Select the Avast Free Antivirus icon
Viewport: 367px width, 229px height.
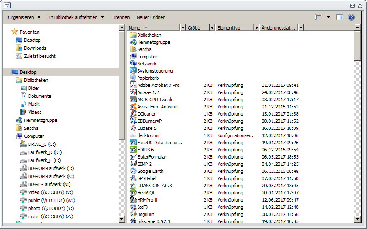[x=133, y=107]
